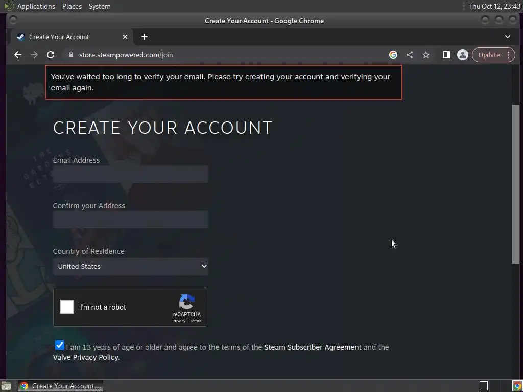
Task: Toggle the Chrome side panel icon
Action: tap(446, 55)
